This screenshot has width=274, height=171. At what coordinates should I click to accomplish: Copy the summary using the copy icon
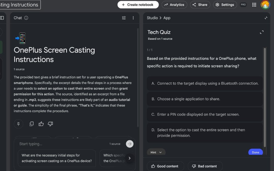click(x=32, y=124)
